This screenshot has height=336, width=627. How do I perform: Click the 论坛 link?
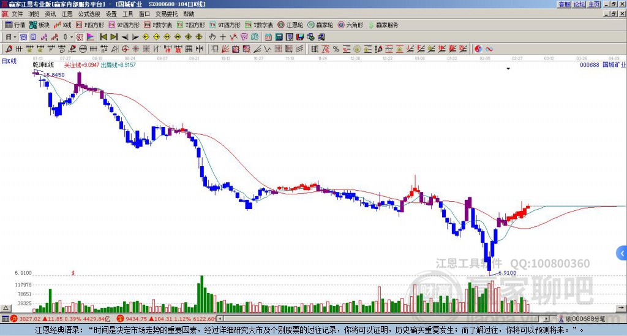[579, 4]
